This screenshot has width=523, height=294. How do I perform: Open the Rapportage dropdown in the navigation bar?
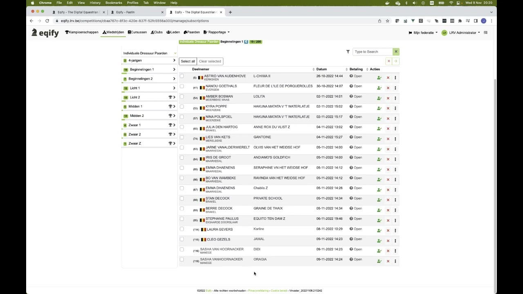coord(217,32)
